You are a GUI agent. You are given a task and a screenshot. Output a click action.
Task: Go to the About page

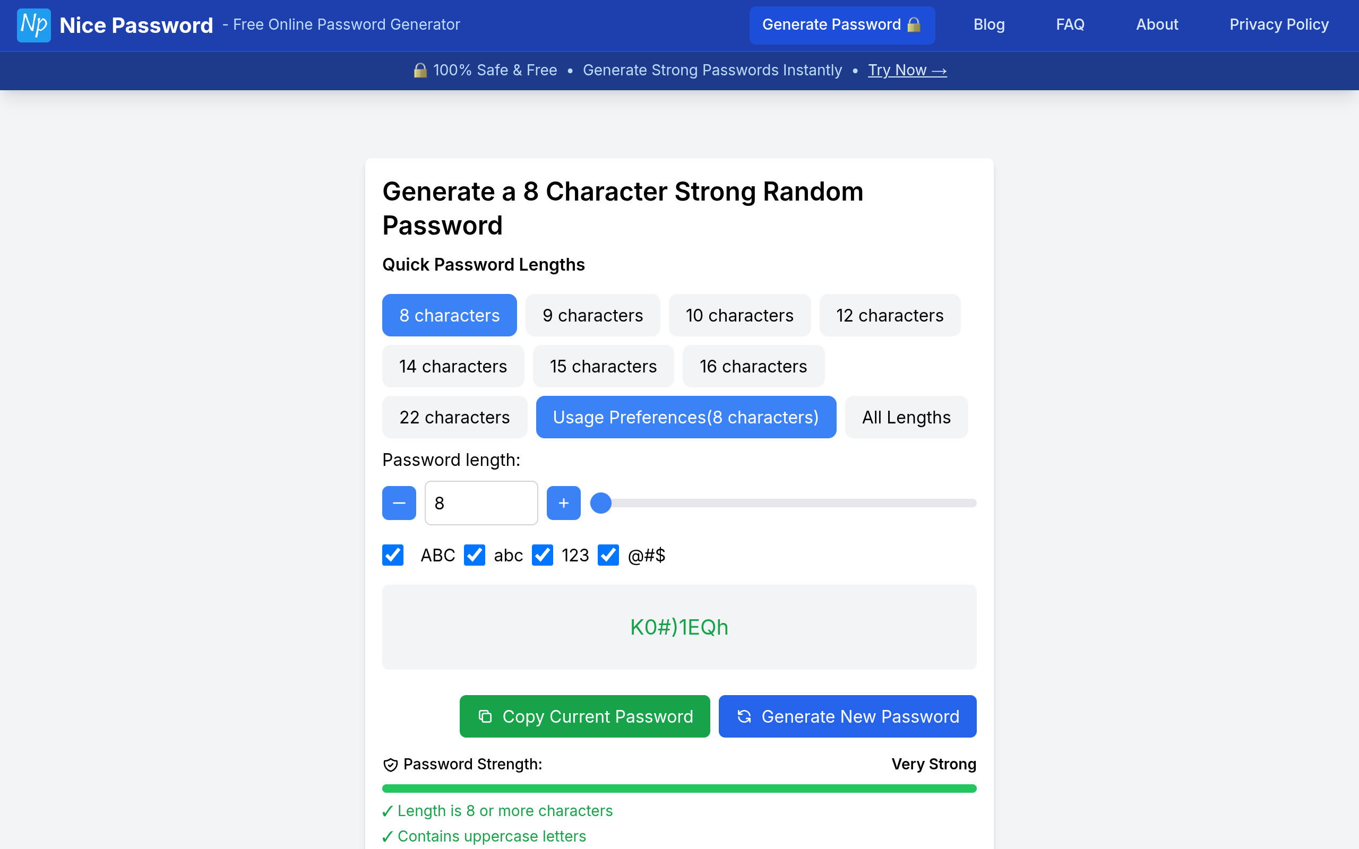click(1157, 25)
